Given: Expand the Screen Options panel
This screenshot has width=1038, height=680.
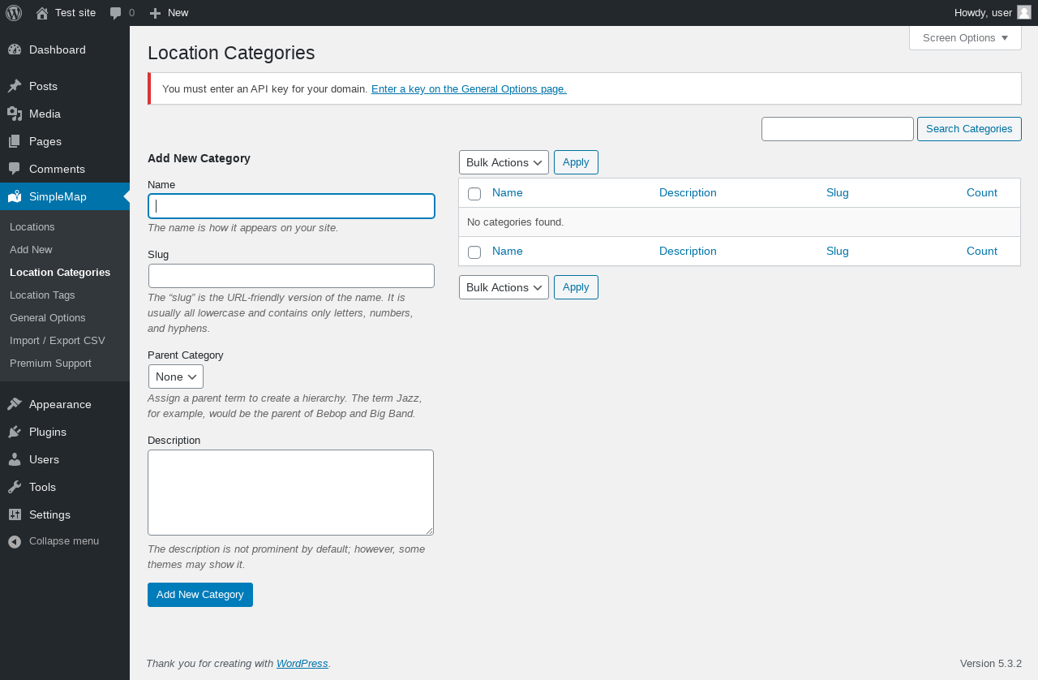Looking at the screenshot, I should pyautogui.click(x=965, y=38).
